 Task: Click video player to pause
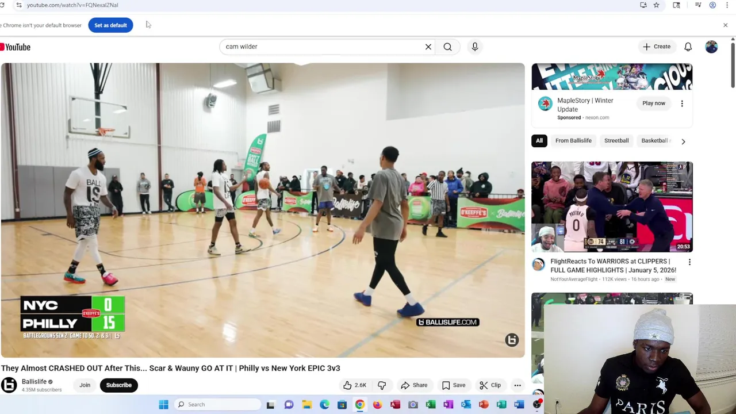(262, 210)
